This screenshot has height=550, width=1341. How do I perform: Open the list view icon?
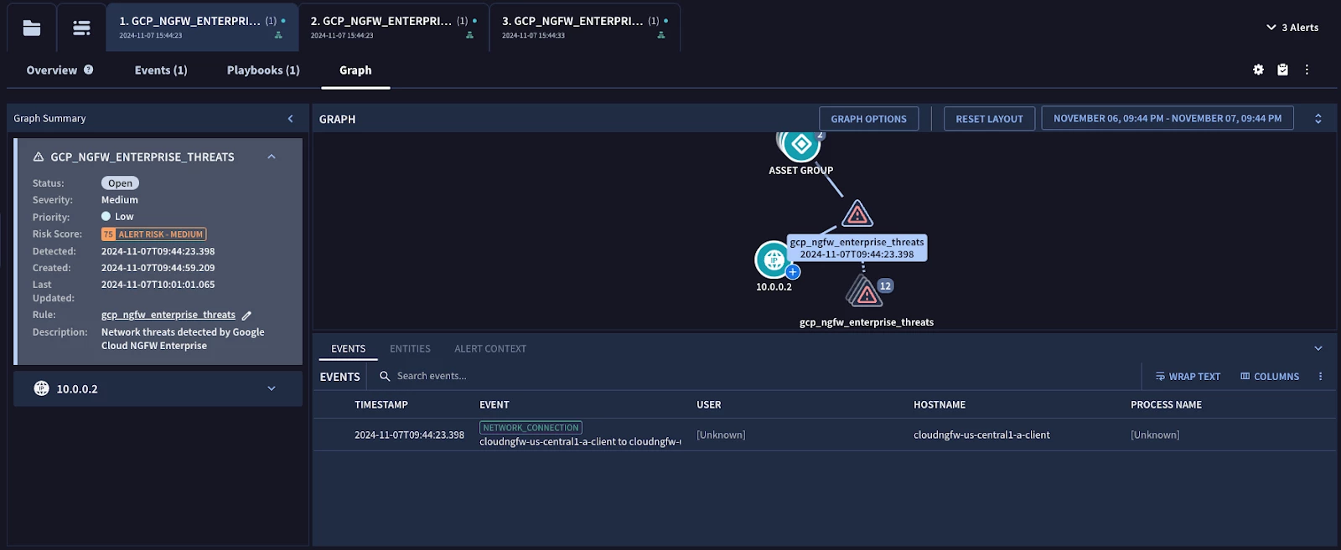point(81,28)
